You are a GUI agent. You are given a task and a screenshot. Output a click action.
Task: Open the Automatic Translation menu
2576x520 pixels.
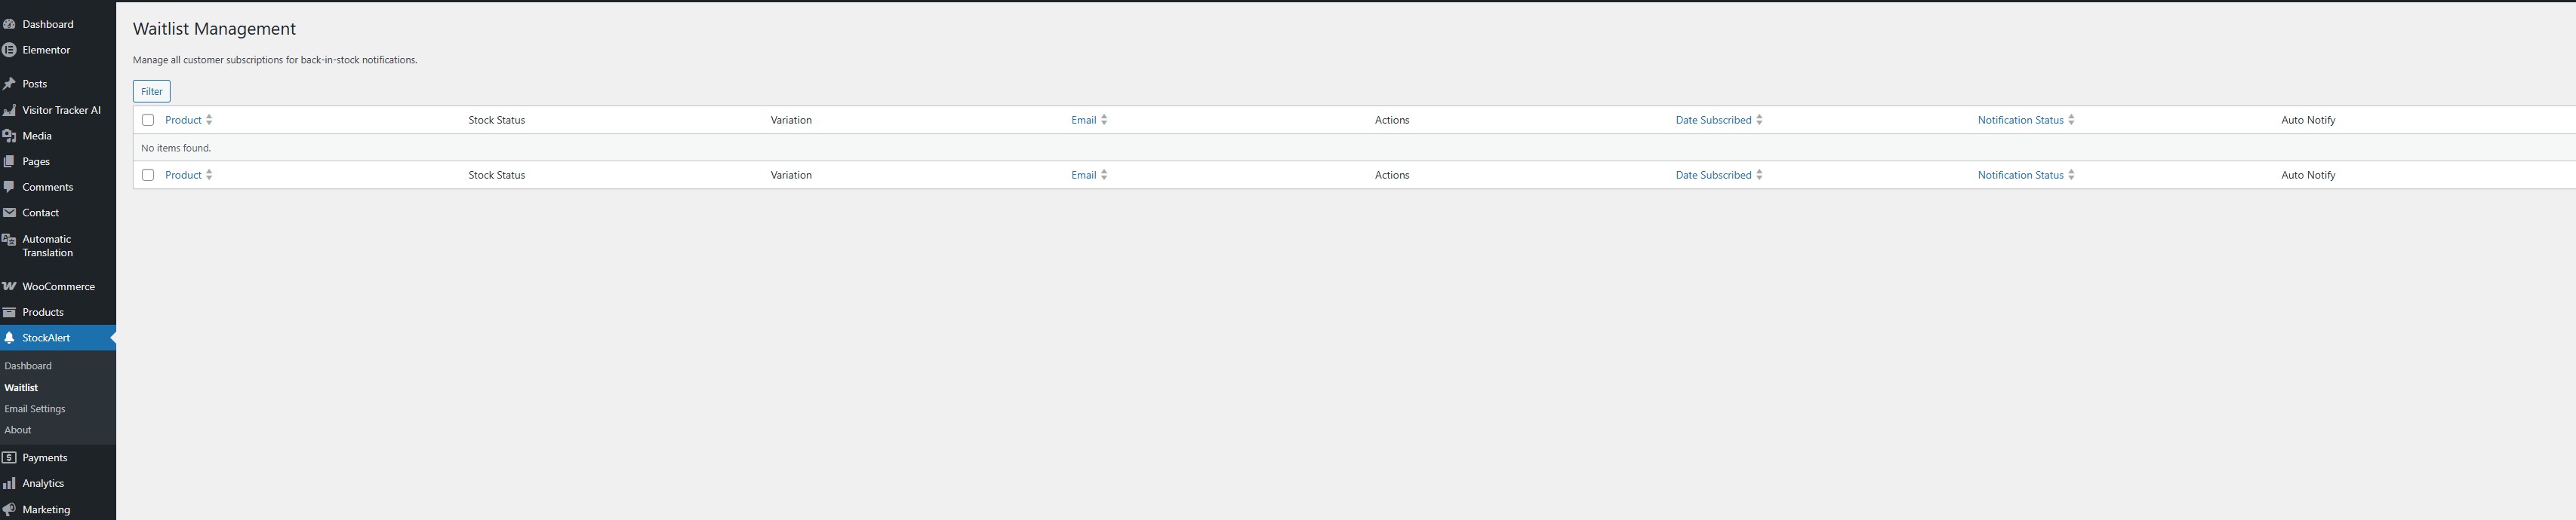click(58, 246)
